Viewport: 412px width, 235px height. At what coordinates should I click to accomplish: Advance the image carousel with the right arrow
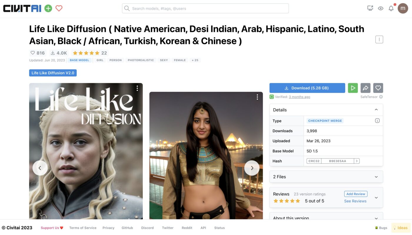pos(252,168)
